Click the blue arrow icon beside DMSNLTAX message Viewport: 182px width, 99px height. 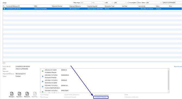tap(43, 86)
